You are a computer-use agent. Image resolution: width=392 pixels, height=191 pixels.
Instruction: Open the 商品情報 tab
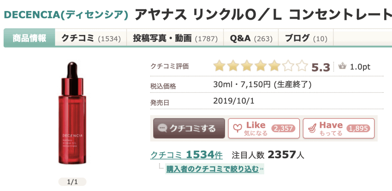pyautogui.click(x=29, y=38)
